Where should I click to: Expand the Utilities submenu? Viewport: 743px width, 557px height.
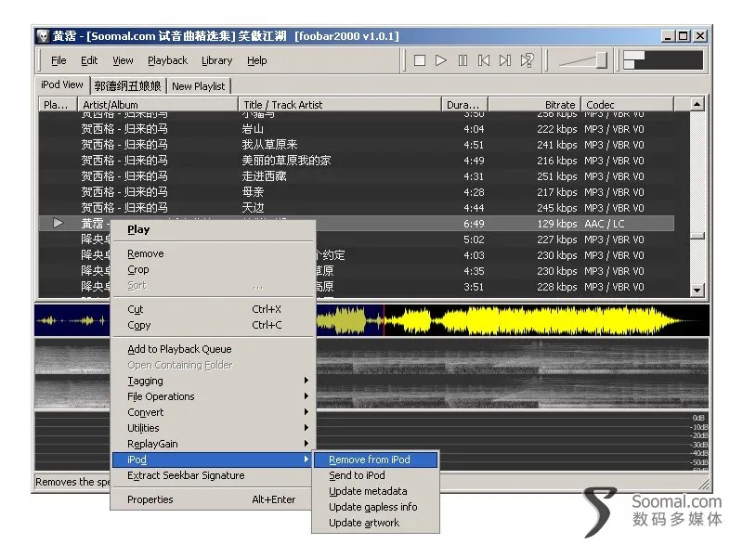click(214, 428)
